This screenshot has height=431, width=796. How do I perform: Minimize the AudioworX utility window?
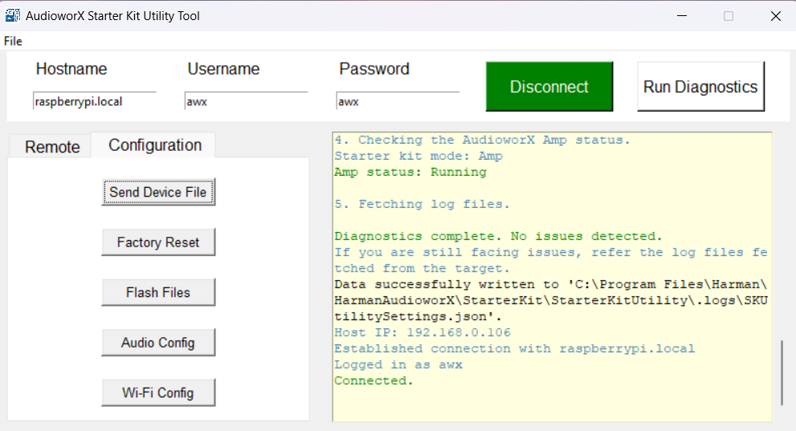pos(682,16)
